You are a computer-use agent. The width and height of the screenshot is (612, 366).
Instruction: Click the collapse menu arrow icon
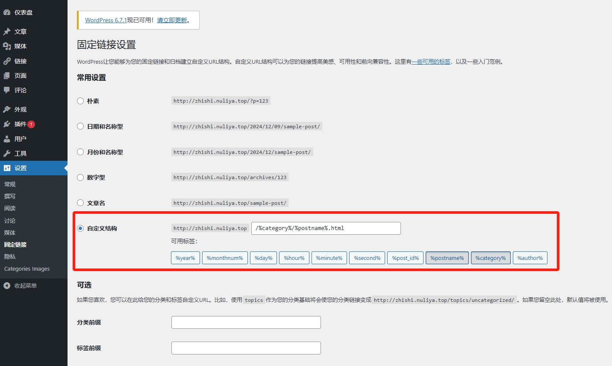[7, 286]
